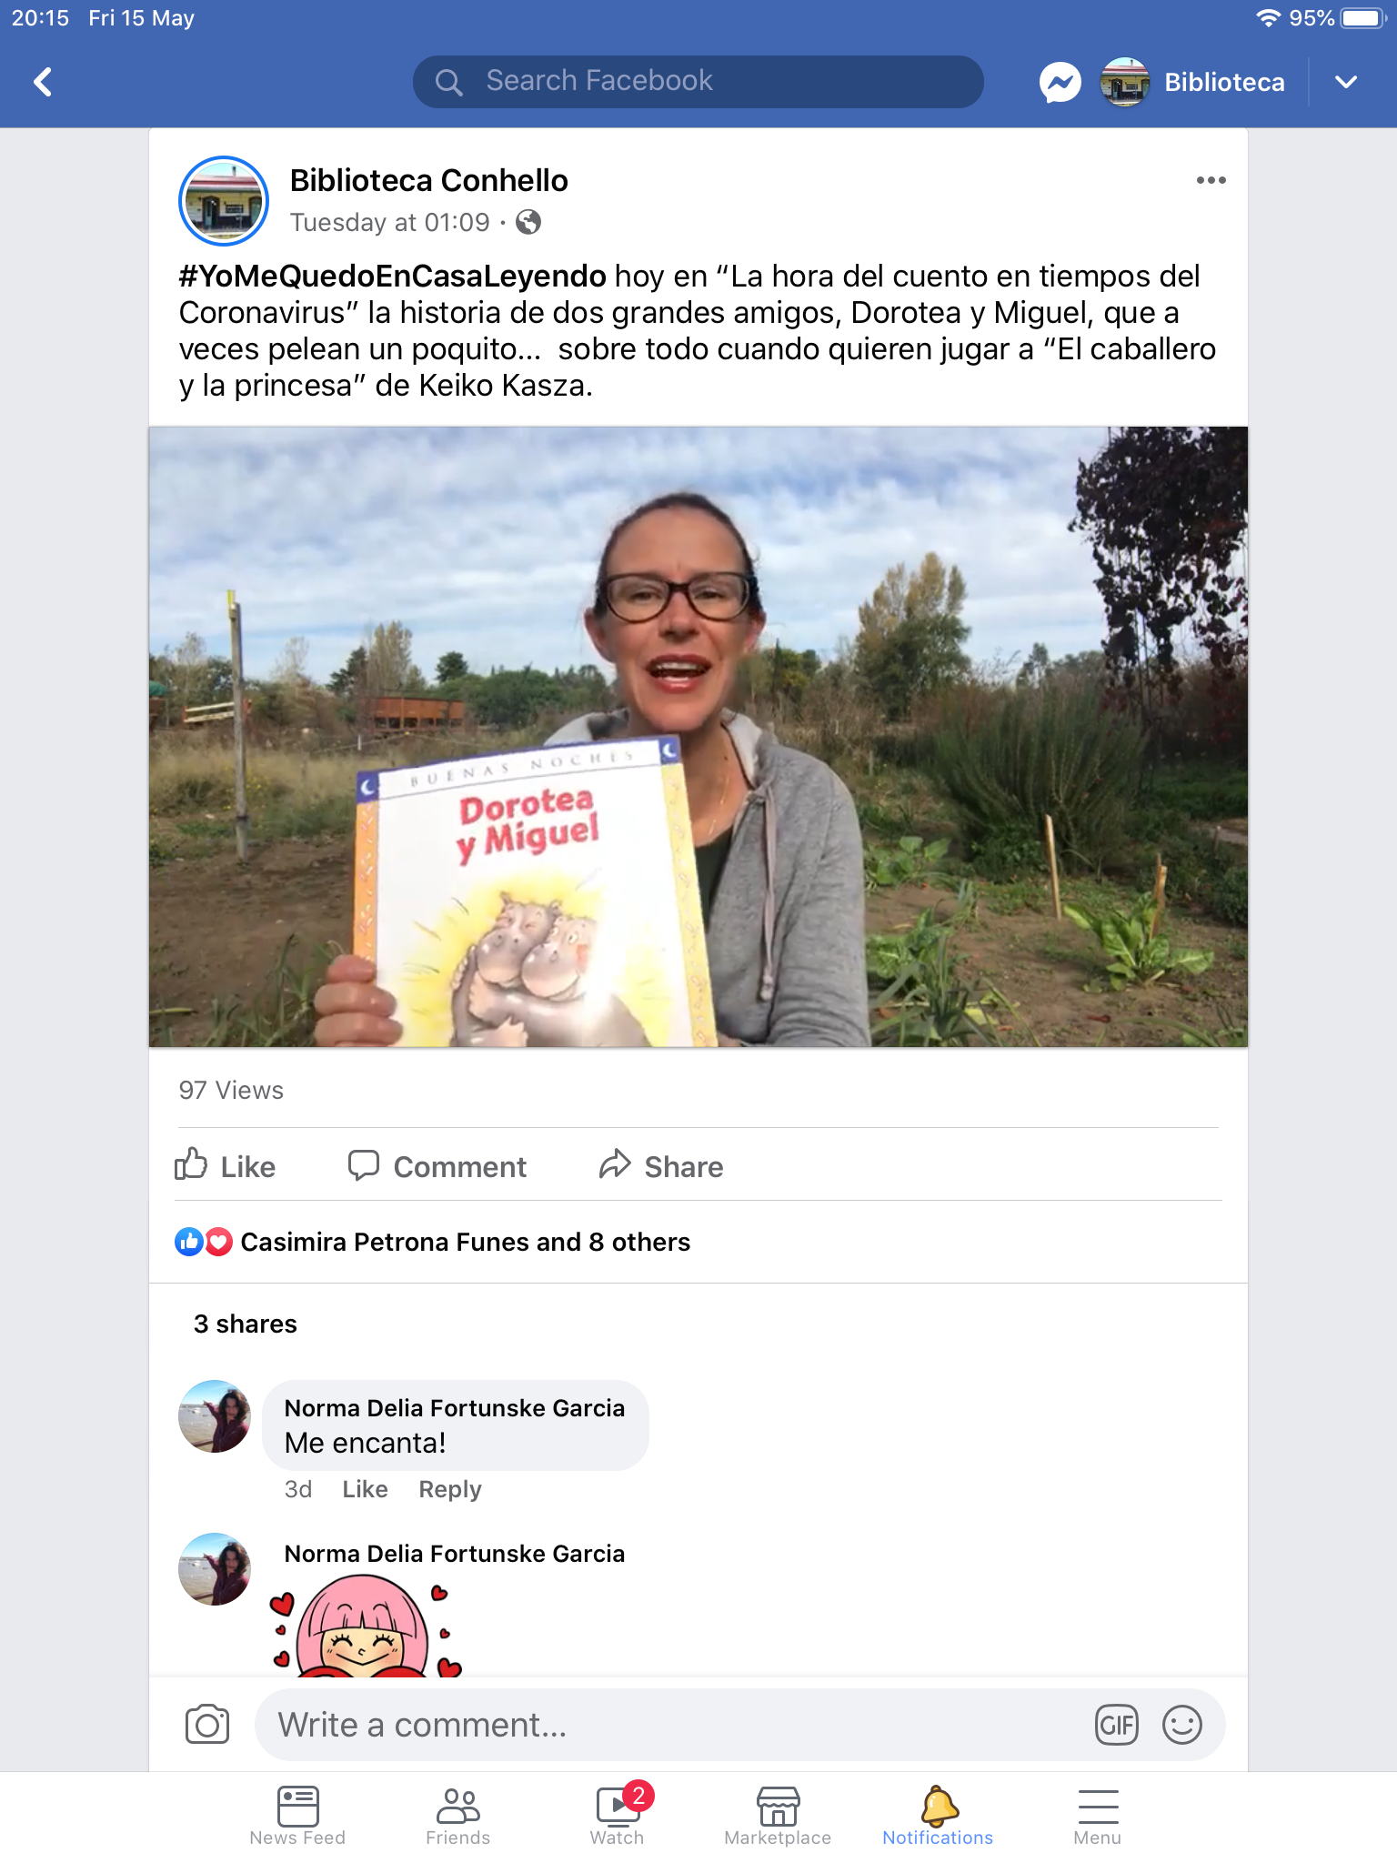Go to the News Feed tab

click(x=297, y=1815)
